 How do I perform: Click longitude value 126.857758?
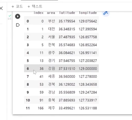pos(88,37)
